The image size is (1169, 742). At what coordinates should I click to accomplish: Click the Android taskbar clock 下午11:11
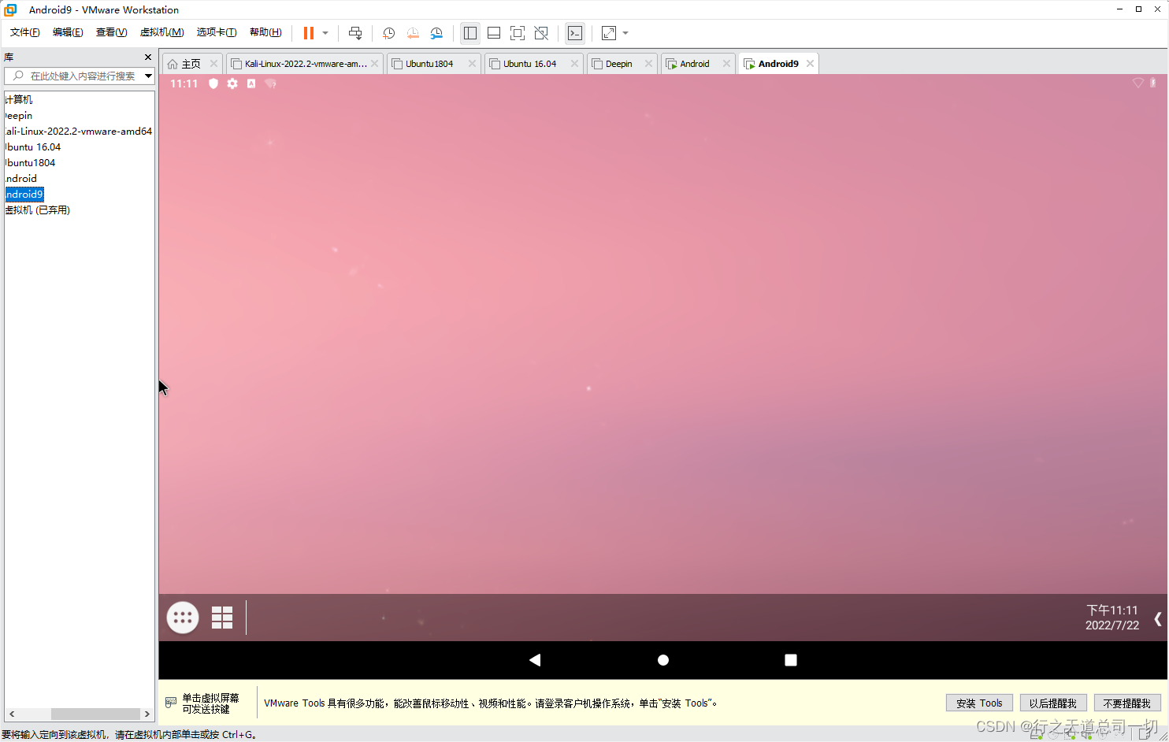1112,610
